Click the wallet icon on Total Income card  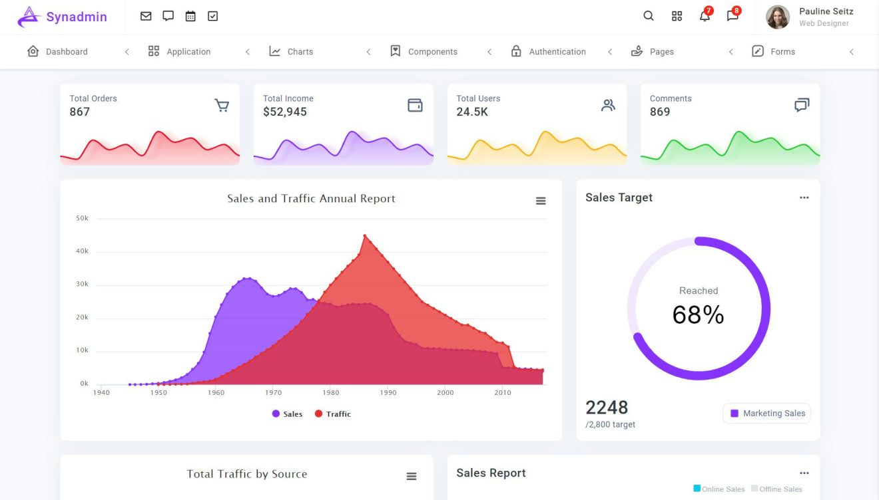tap(415, 104)
